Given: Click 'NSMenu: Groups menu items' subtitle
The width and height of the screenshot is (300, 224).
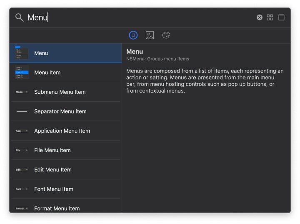Looking at the screenshot, I should 157,59.
